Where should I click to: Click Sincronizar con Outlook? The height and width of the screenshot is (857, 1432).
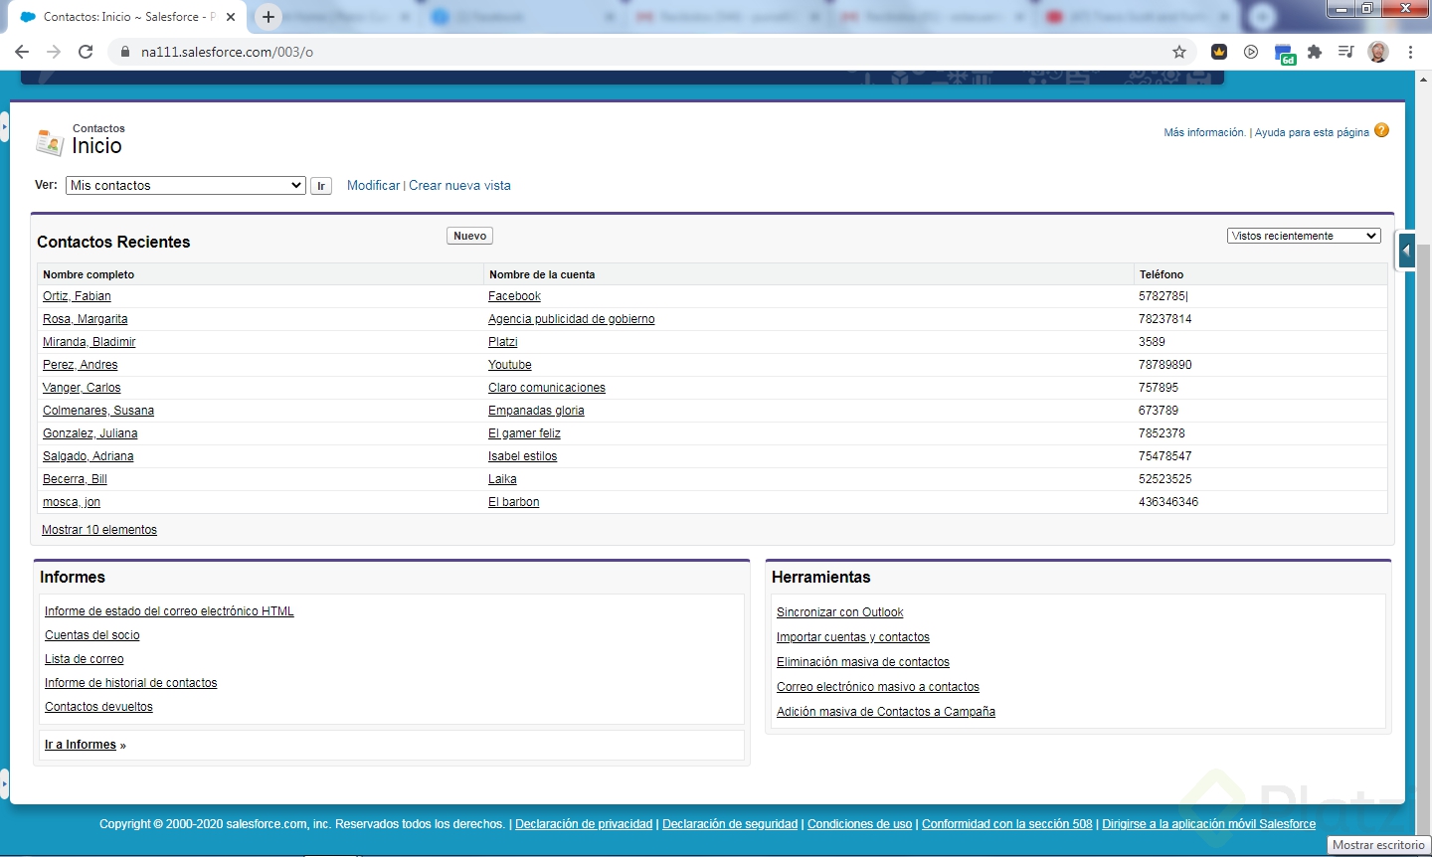click(840, 612)
